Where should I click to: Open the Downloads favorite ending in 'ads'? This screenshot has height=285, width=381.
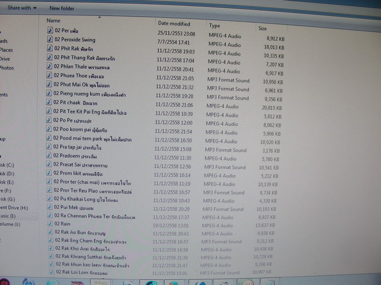(4, 41)
